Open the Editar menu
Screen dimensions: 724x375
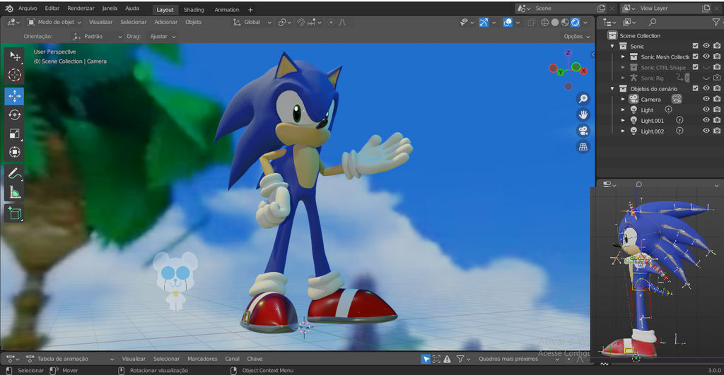pos(52,8)
